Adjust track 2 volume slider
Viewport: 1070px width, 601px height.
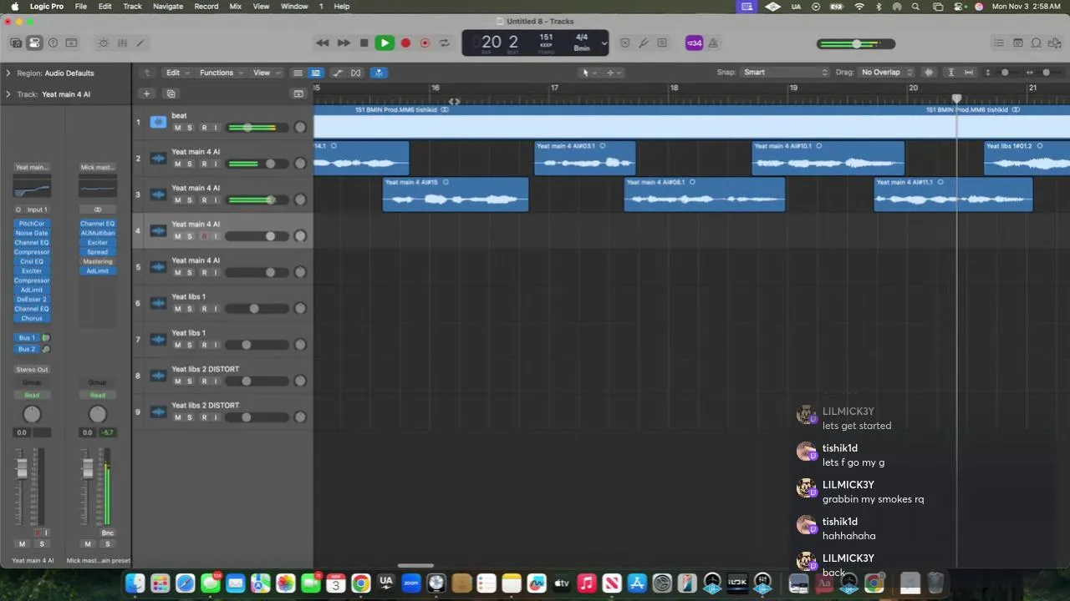tap(257, 164)
